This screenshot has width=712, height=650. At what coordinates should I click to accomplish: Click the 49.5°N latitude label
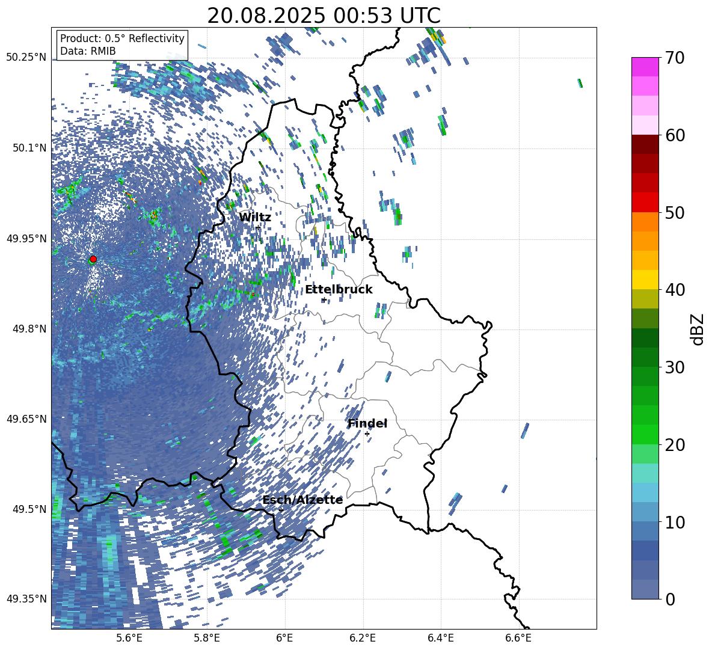29,509
